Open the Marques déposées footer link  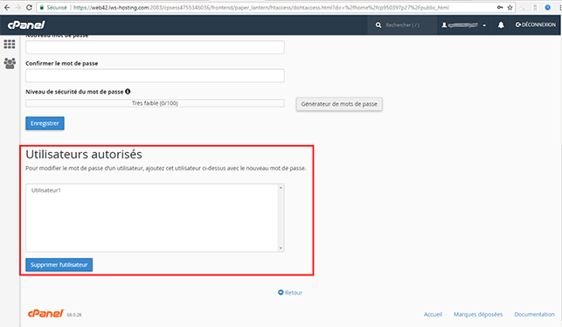[478, 315]
